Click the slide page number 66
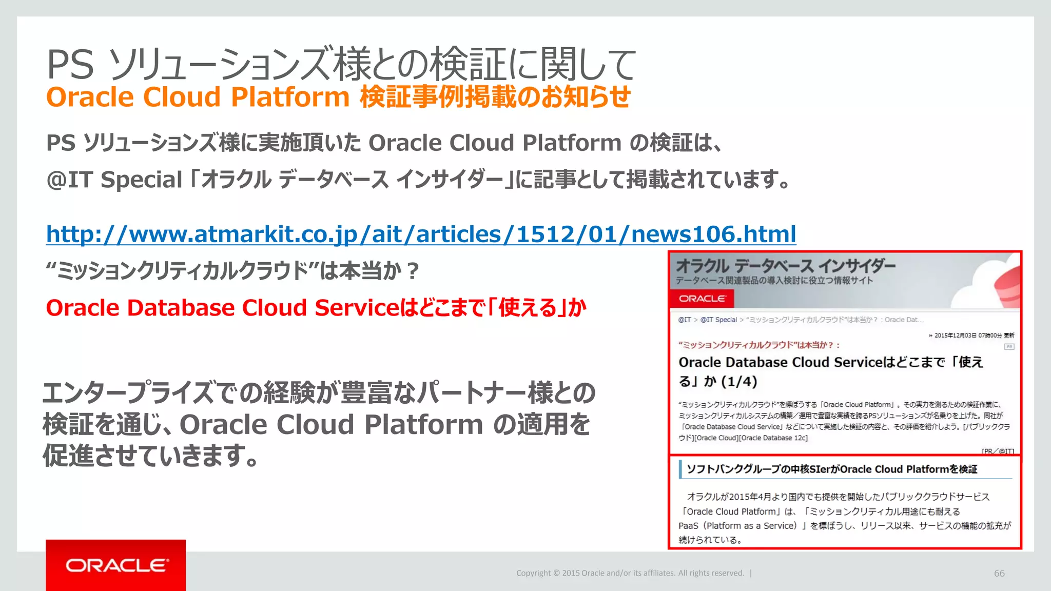Image resolution: width=1051 pixels, height=591 pixels. (x=999, y=573)
